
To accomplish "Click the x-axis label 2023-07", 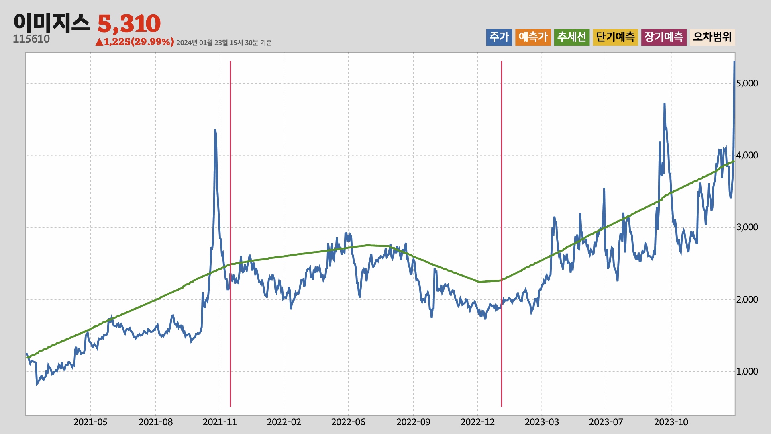I will tap(606, 422).
